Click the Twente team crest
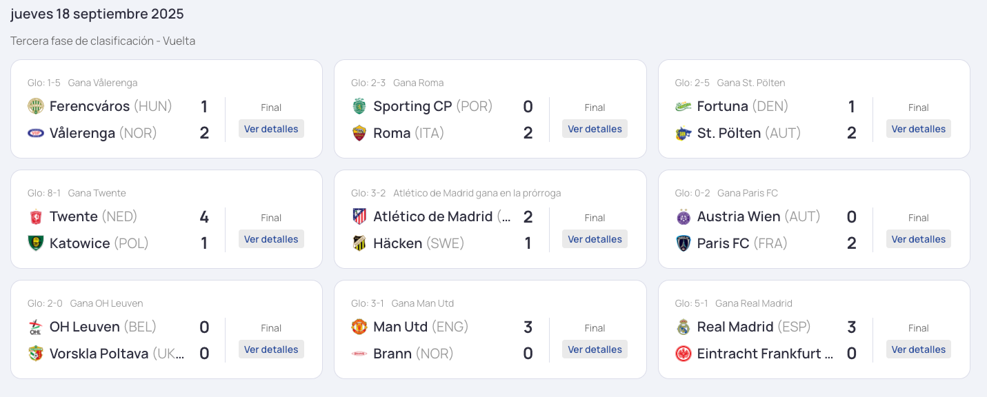Image resolution: width=987 pixels, height=397 pixels. (x=35, y=216)
